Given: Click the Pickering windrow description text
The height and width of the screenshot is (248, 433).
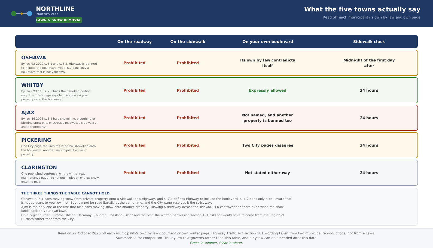Looking at the screenshot, I should click(59, 150).
